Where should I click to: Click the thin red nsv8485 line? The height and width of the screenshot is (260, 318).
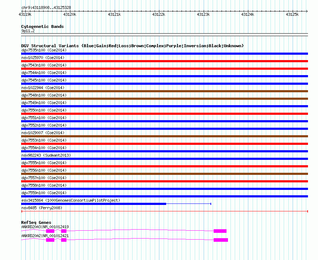point(164,211)
